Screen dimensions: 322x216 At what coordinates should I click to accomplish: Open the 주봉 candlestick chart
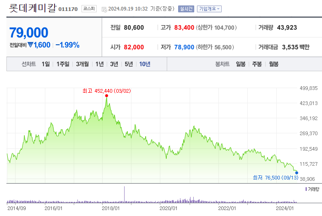click(x=257, y=64)
